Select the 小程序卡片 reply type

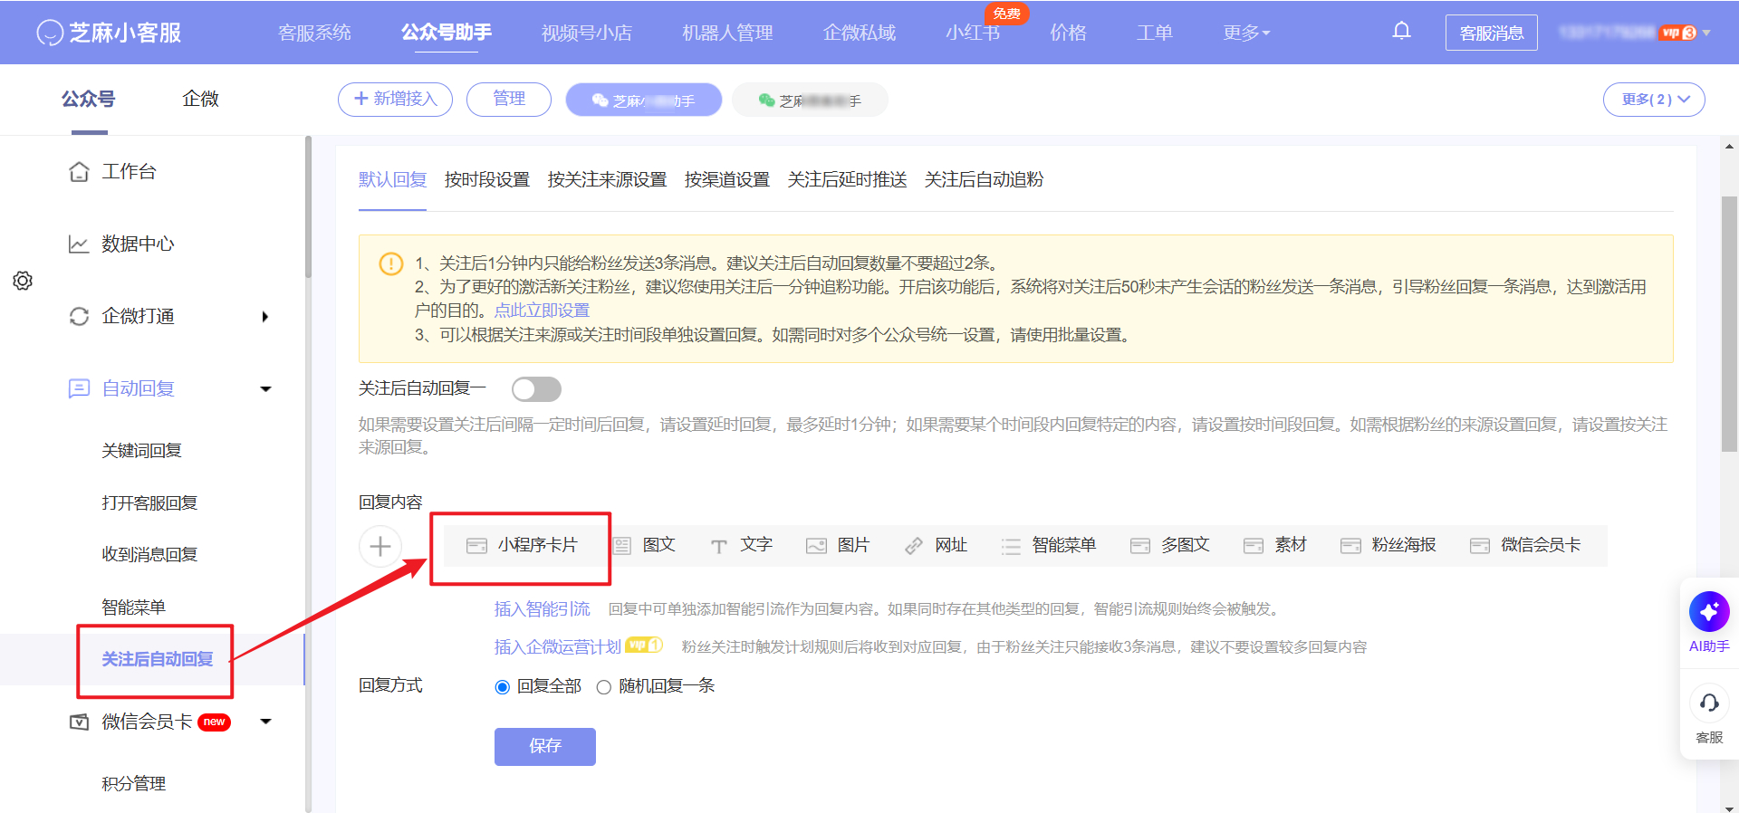pos(522,545)
